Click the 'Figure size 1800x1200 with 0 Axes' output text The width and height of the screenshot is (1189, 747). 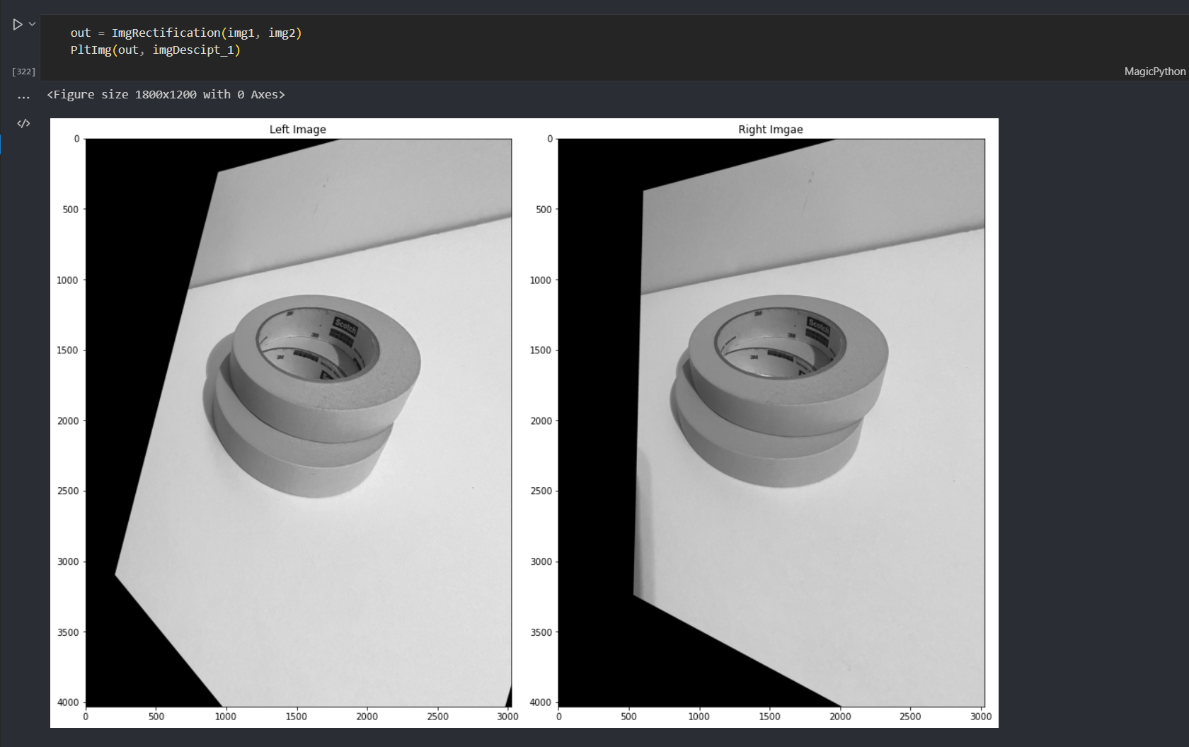pos(166,94)
